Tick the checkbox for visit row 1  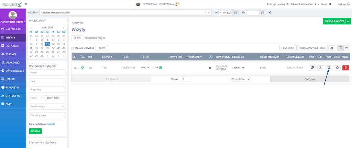pos(76,68)
